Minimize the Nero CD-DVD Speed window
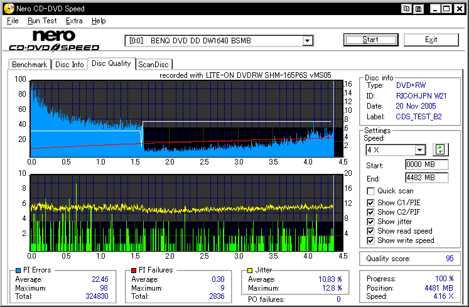469x307 pixels. [434, 9]
